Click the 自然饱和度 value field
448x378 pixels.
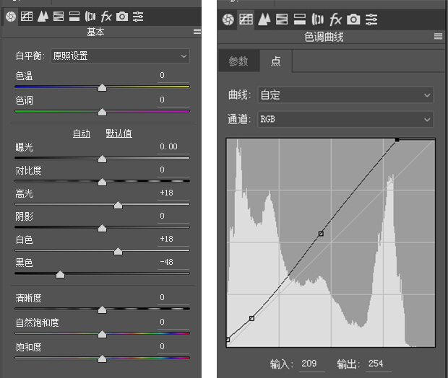pos(173,322)
